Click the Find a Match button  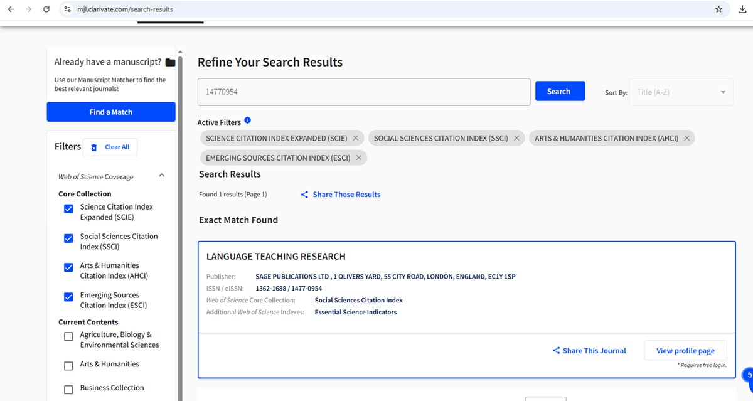pyautogui.click(x=111, y=112)
